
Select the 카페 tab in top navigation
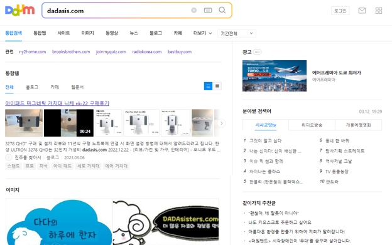(178, 33)
